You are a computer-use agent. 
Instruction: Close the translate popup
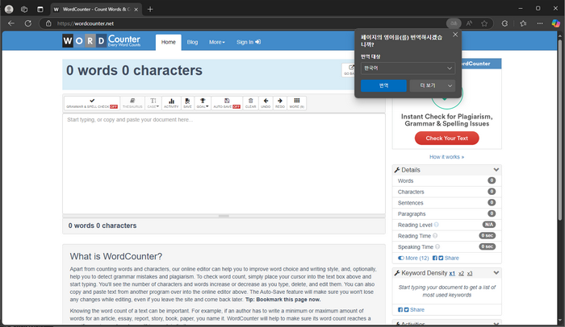(x=455, y=35)
